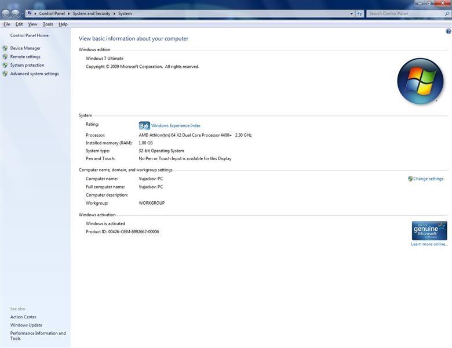Click the 1.00 GB installed memory value
Image resolution: width=452 pixels, height=348 pixels.
145,143
